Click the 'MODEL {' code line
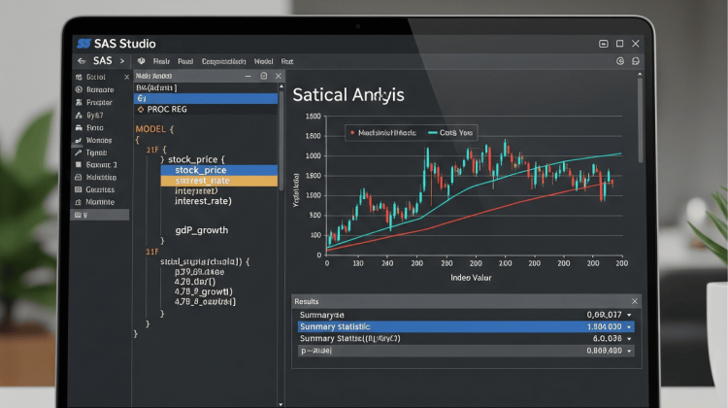This screenshot has height=408, width=728. [154, 129]
